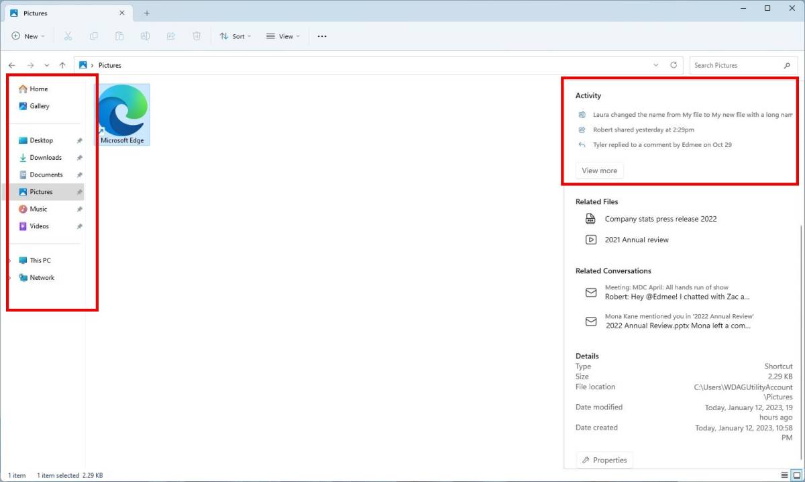Click the Copy icon in toolbar
Viewport: 805px width, 482px height.
(x=94, y=36)
